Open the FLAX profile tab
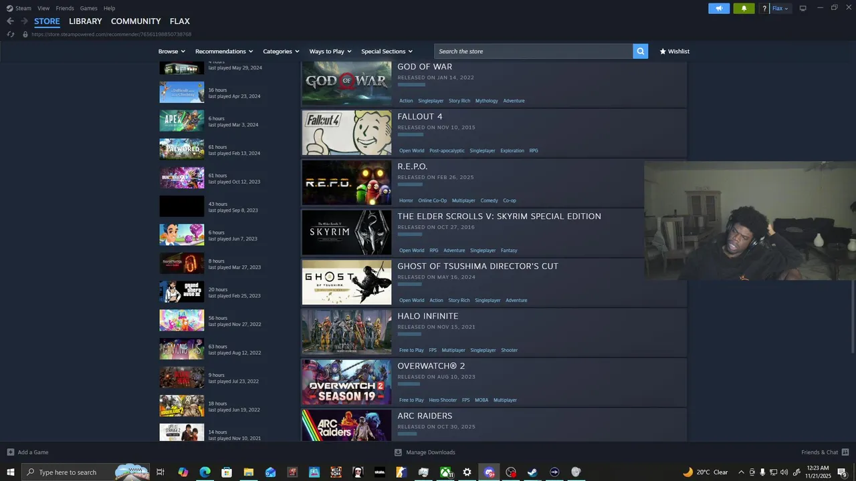The width and height of the screenshot is (856, 481). point(180,21)
